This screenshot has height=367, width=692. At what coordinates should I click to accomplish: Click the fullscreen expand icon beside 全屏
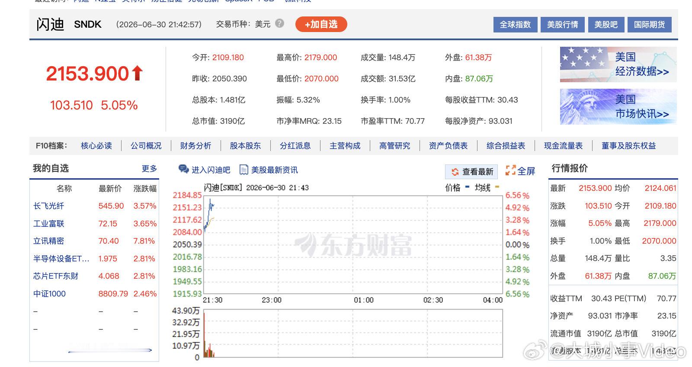[511, 170]
